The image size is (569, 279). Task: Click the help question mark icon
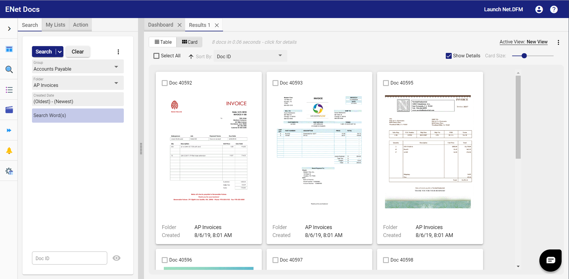click(554, 9)
